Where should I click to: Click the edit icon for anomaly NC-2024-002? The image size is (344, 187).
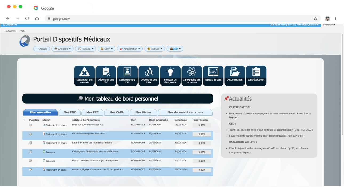(30, 125)
